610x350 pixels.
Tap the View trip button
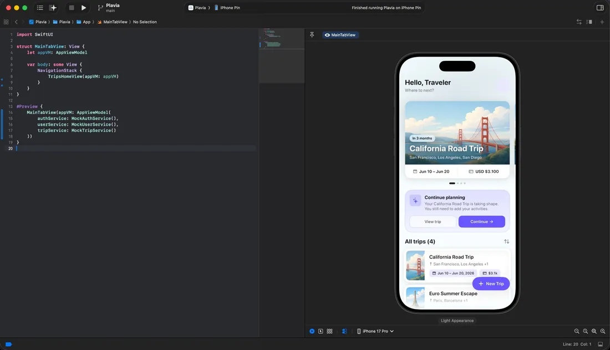click(x=433, y=222)
